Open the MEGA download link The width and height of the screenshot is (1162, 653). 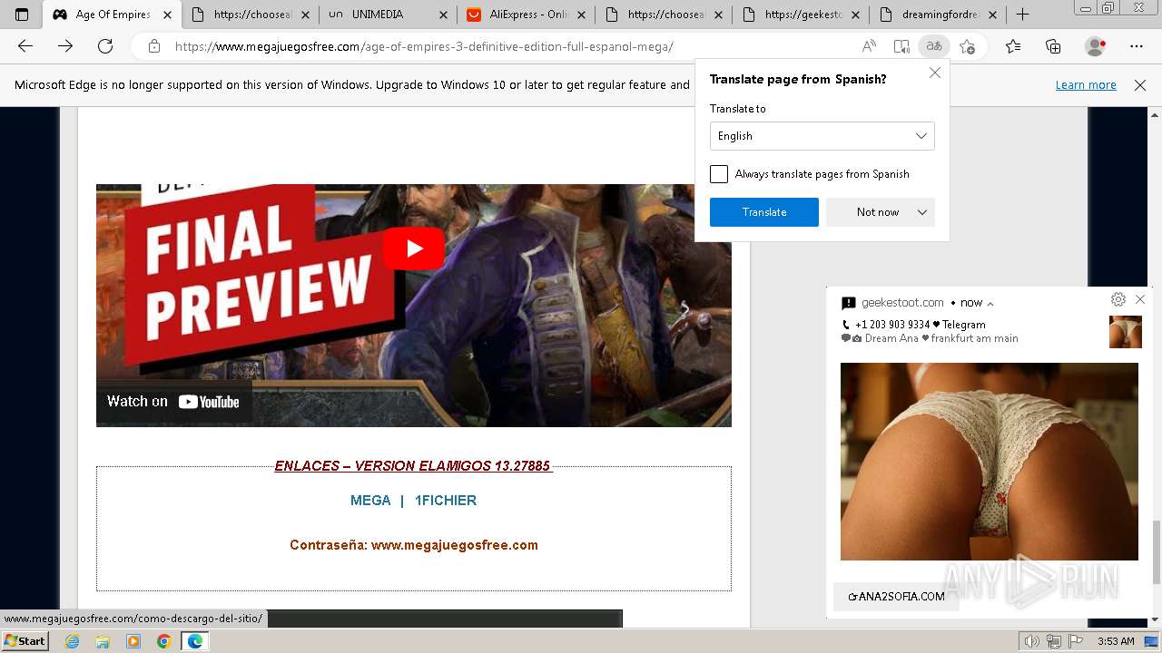(370, 501)
